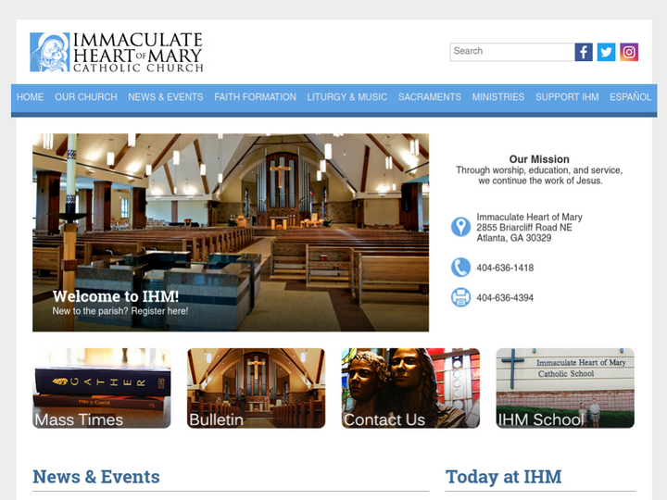The height and width of the screenshot is (500, 667).
Task: Open the SUPPORT IHM menu
Action: coord(567,97)
